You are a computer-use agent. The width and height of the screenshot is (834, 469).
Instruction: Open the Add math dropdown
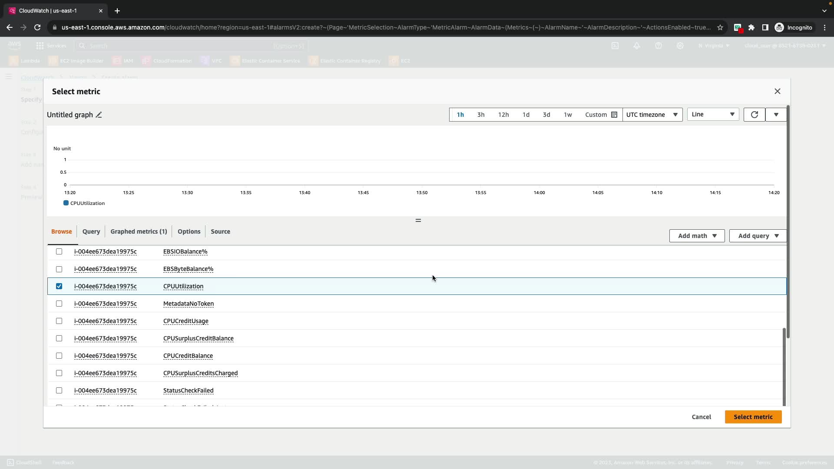[697, 236]
